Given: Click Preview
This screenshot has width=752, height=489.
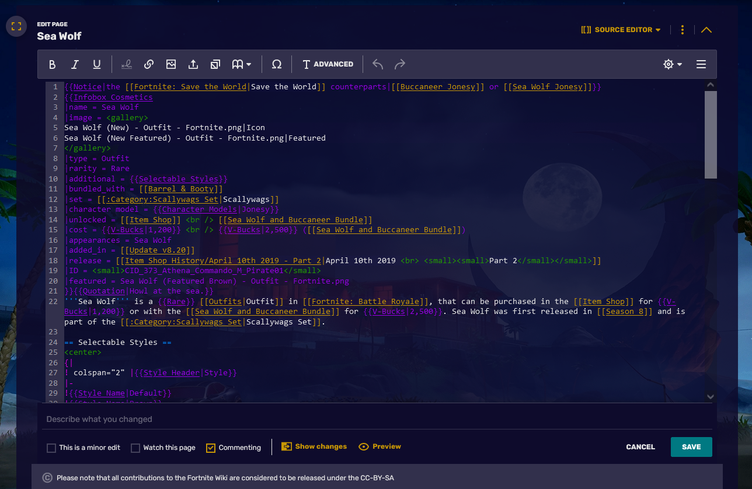Looking at the screenshot, I should coord(380,446).
